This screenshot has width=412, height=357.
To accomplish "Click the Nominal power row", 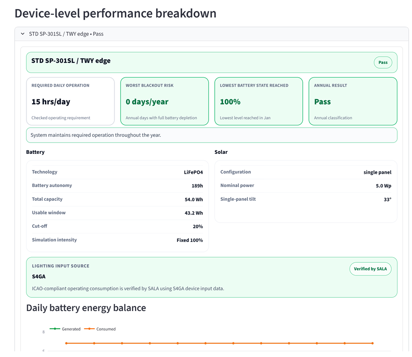I will (306, 186).
